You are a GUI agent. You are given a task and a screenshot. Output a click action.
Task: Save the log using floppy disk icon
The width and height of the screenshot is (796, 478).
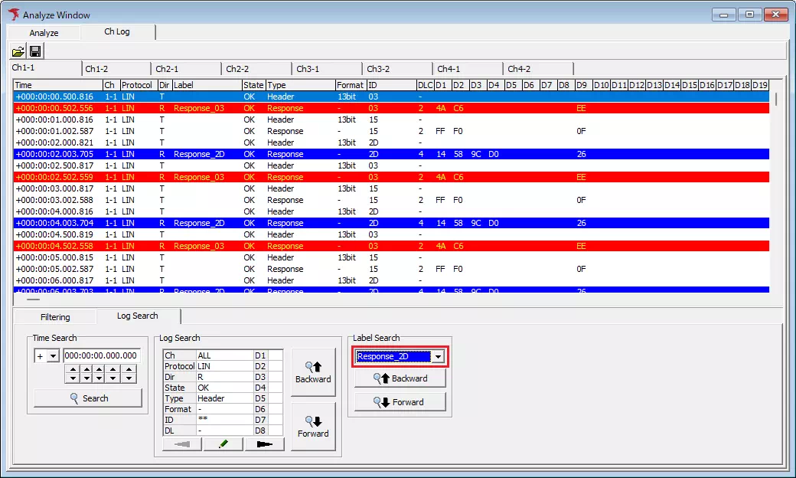coord(35,51)
